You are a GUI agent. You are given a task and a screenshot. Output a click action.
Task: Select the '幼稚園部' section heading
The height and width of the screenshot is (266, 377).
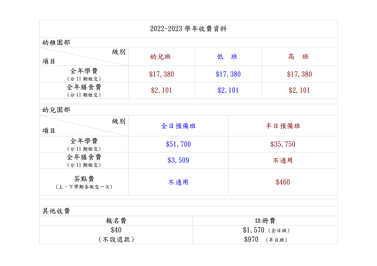point(56,43)
